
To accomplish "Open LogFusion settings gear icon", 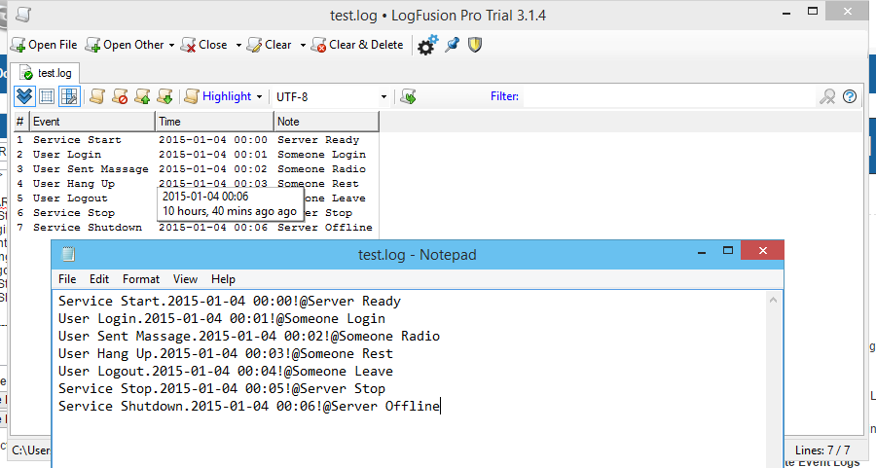I will click(x=426, y=45).
